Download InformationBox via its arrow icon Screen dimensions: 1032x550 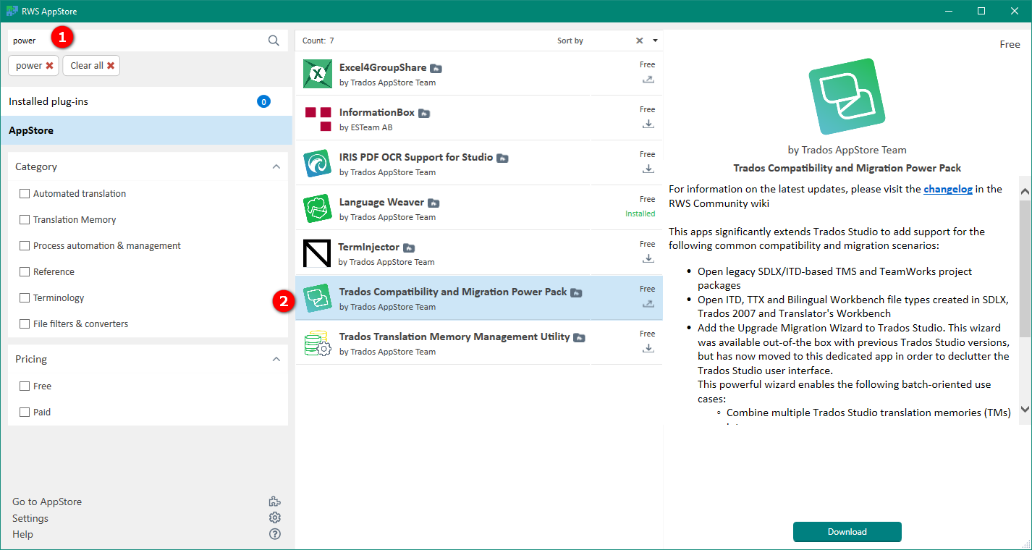point(648,124)
